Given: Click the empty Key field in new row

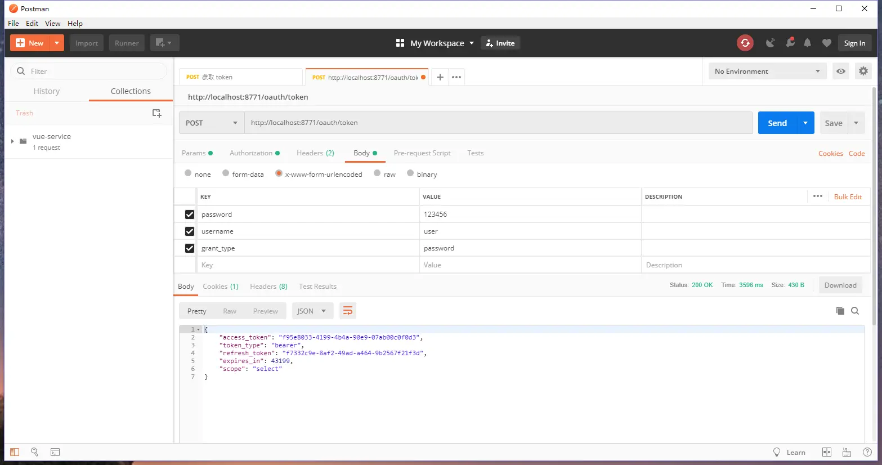Looking at the screenshot, I should pyautogui.click(x=308, y=265).
